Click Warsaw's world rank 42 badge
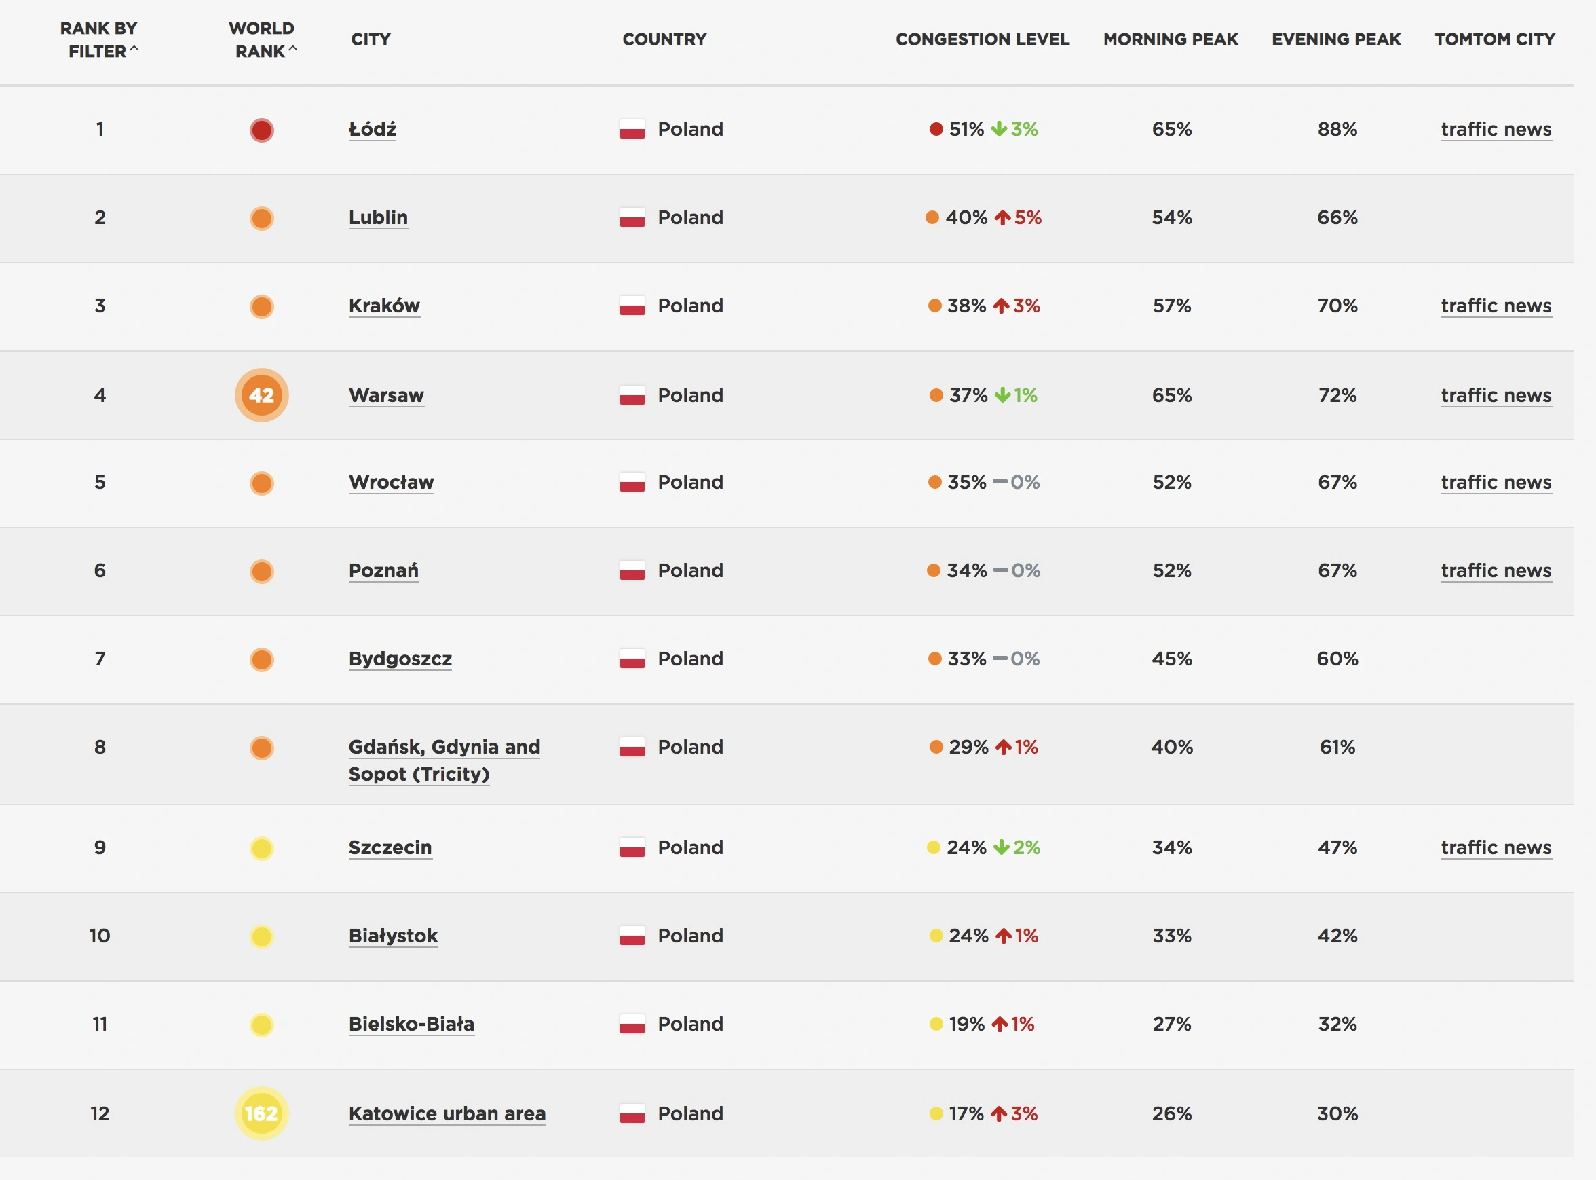 pos(261,395)
